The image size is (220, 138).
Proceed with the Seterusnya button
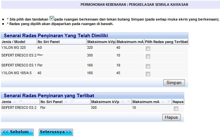click(56, 132)
